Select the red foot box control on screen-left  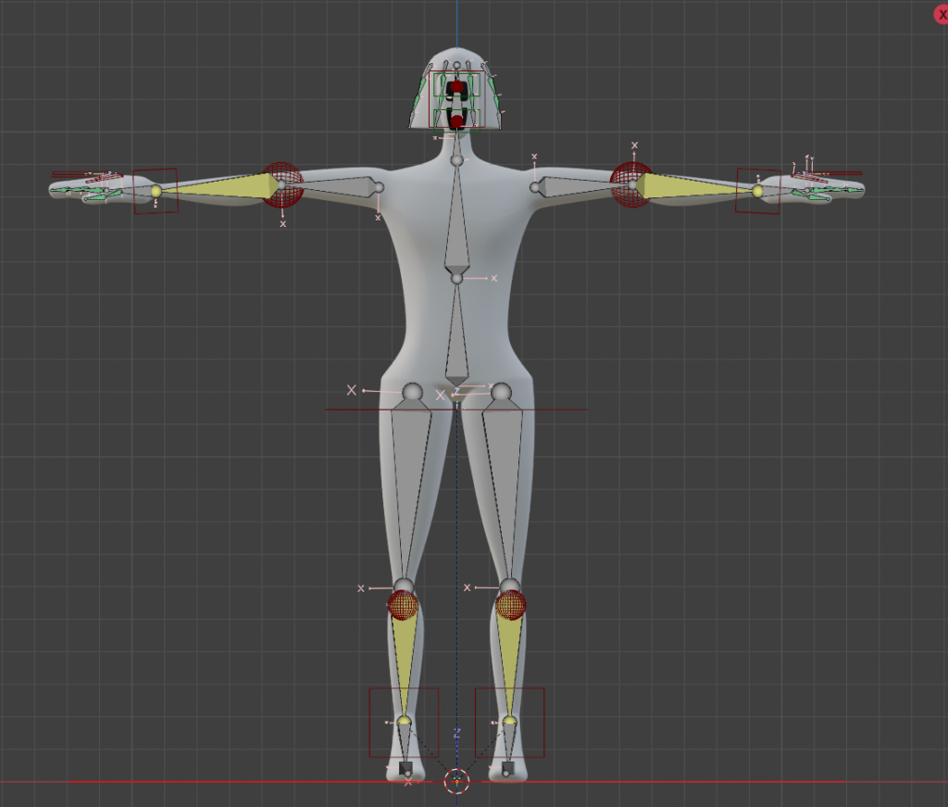click(x=404, y=723)
